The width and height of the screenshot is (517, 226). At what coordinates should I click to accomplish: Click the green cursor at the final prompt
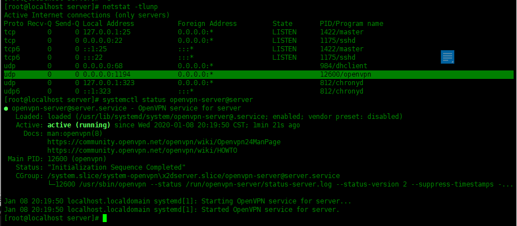pyautogui.click(x=105, y=218)
